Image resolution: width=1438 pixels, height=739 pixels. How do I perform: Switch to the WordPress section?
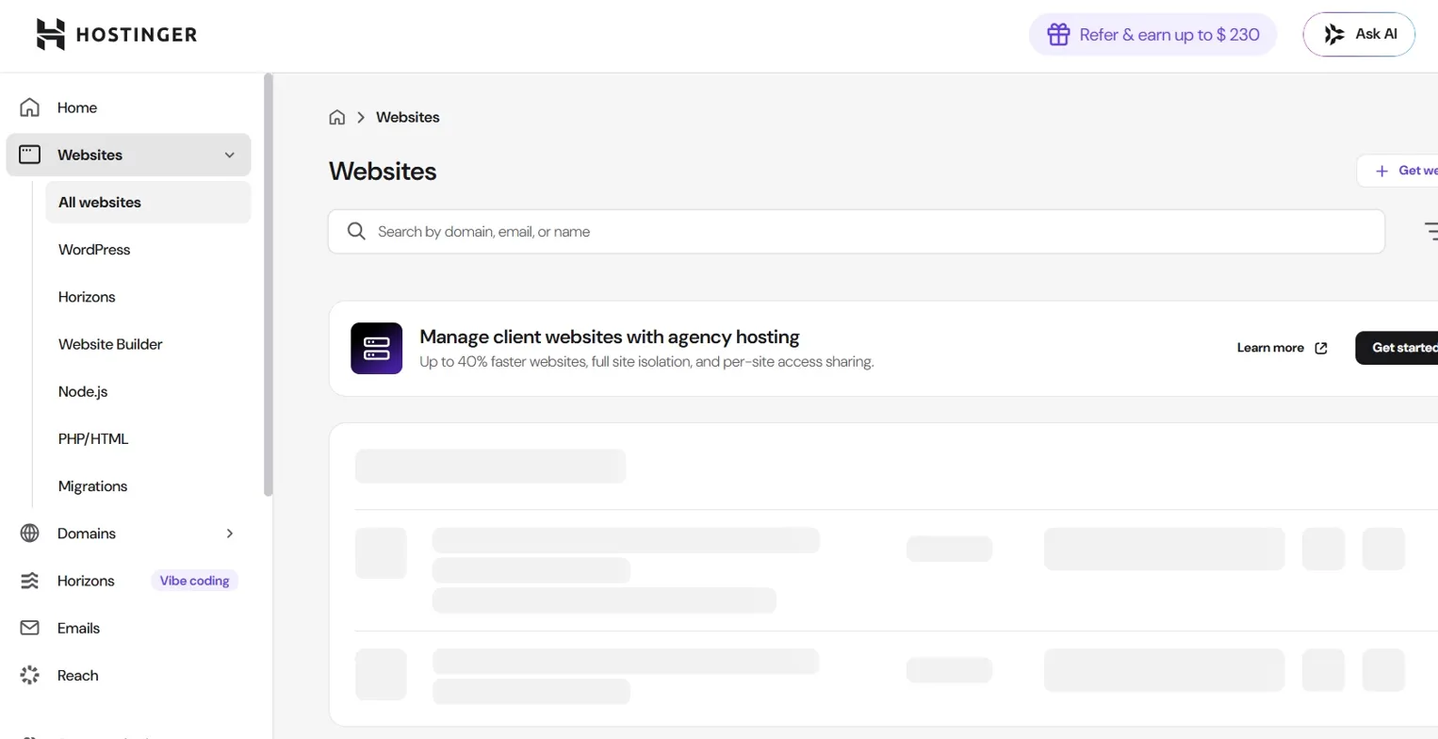(x=93, y=249)
